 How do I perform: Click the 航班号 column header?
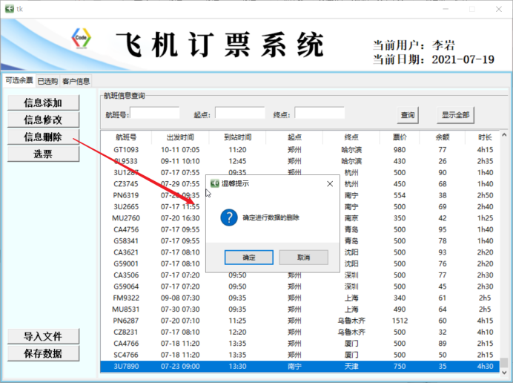click(126, 137)
